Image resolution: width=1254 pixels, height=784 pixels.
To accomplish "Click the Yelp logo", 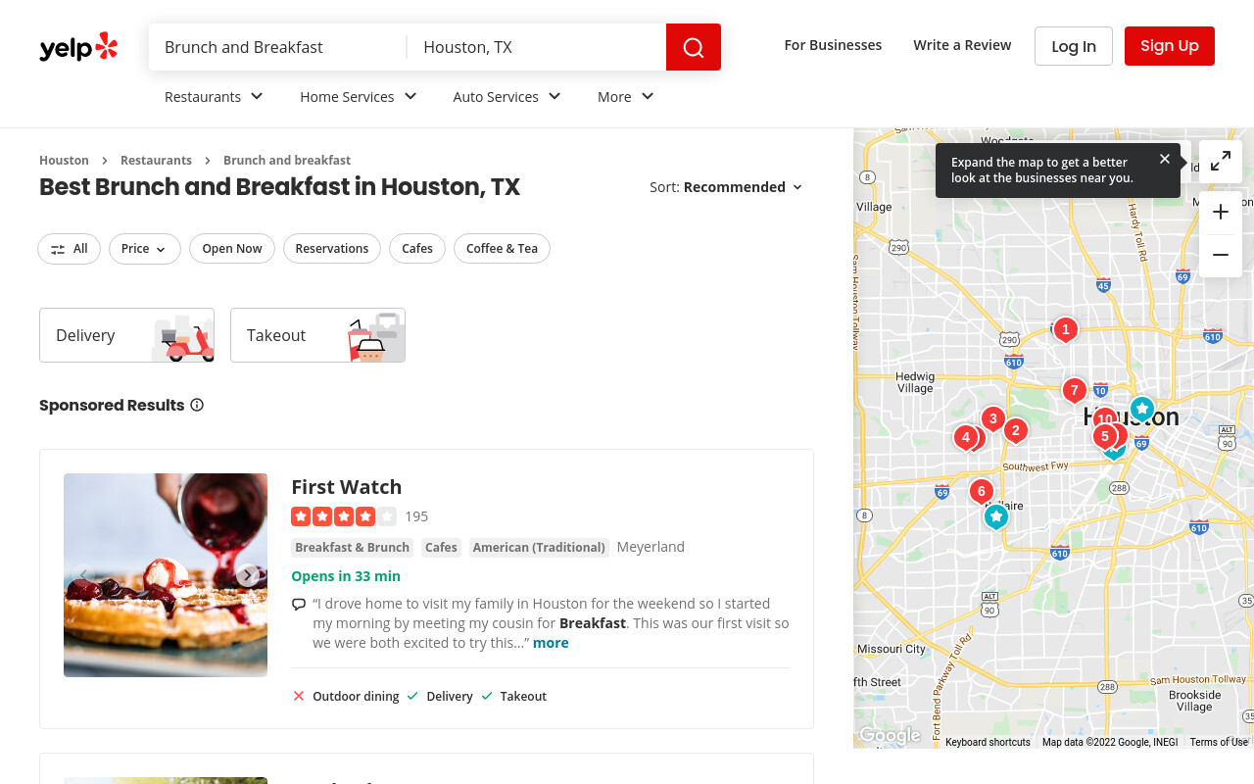I will (78, 47).
